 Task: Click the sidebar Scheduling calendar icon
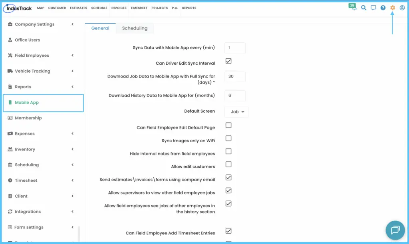pyautogui.click(x=10, y=165)
